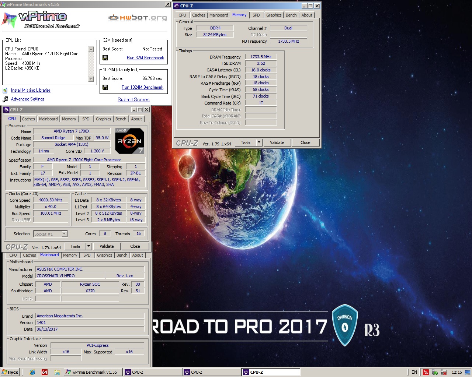This screenshot has height=377, width=472.
Task: Select Caches tab in CPU-Z Processor window
Action: [28, 119]
